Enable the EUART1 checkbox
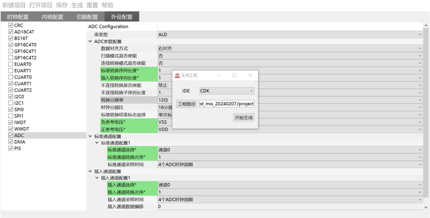The height and width of the screenshot is (218, 430). click(11, 71)
